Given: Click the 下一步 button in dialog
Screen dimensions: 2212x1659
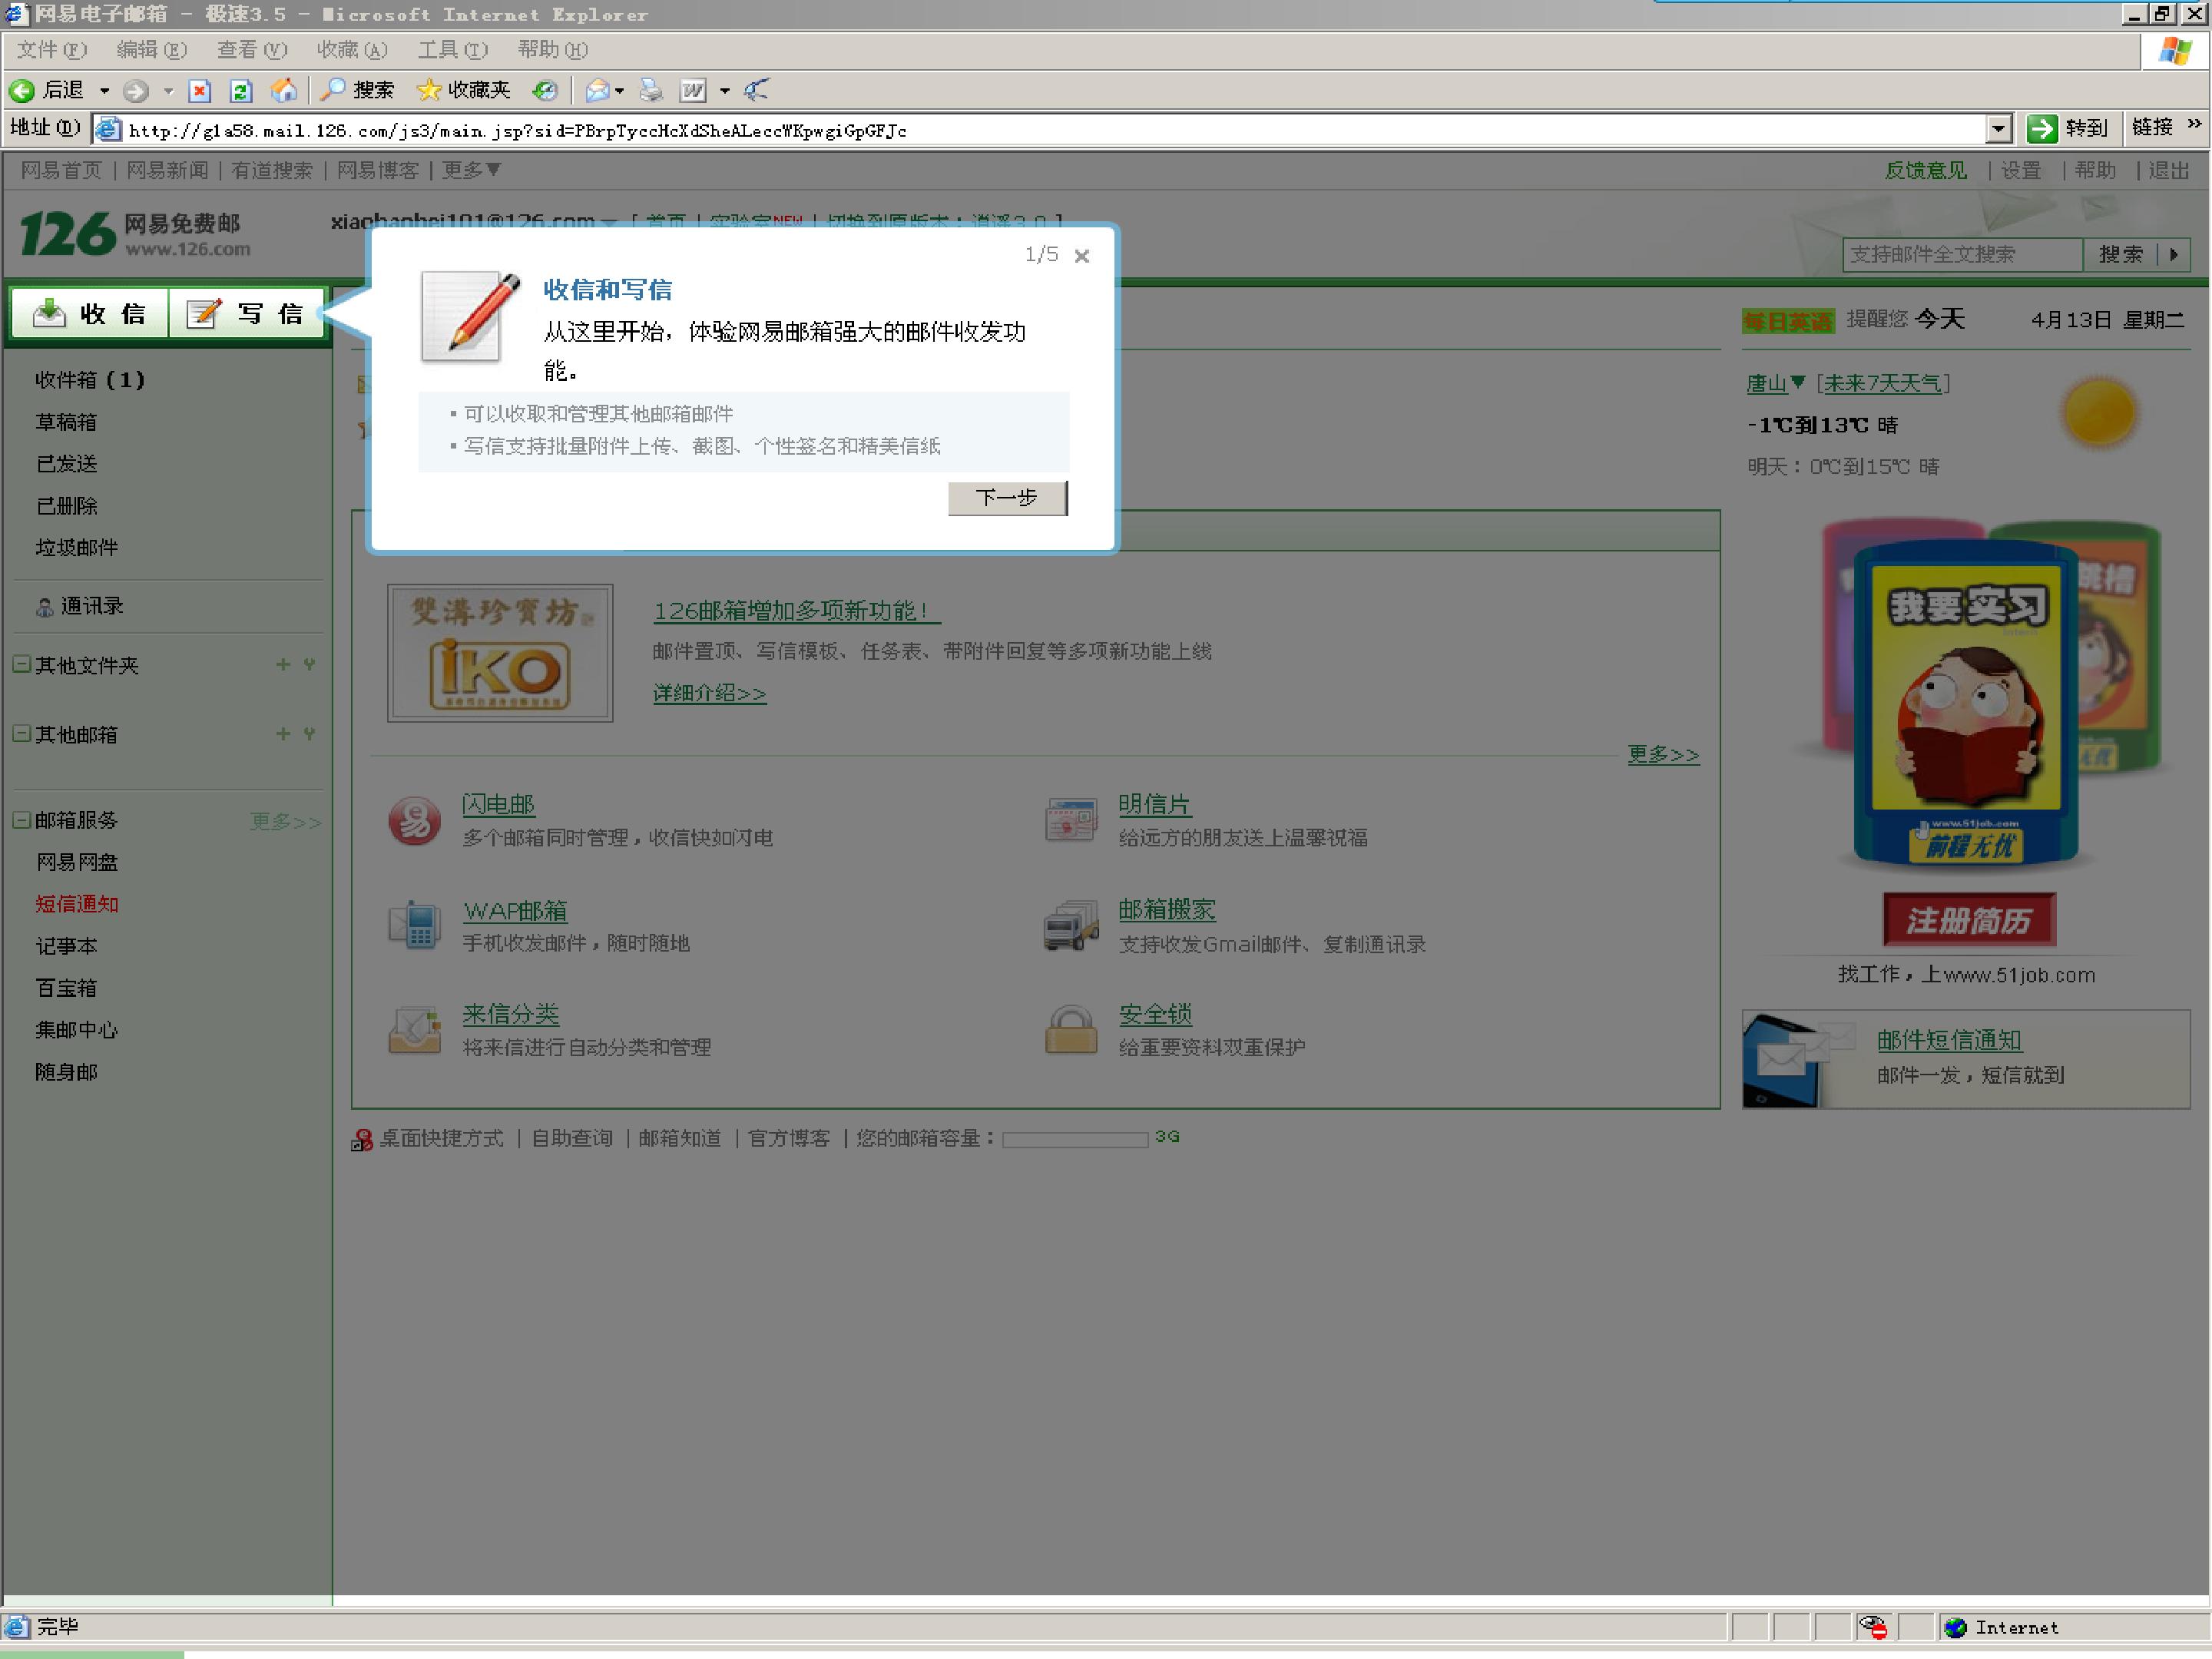Looking at the screenshot, I should [x=1007, y=497].
